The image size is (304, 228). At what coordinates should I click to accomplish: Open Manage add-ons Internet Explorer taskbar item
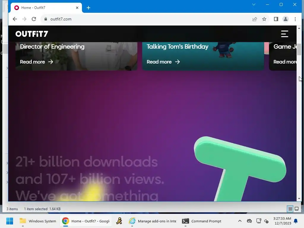pyautogui.click(x=153, y=221)
